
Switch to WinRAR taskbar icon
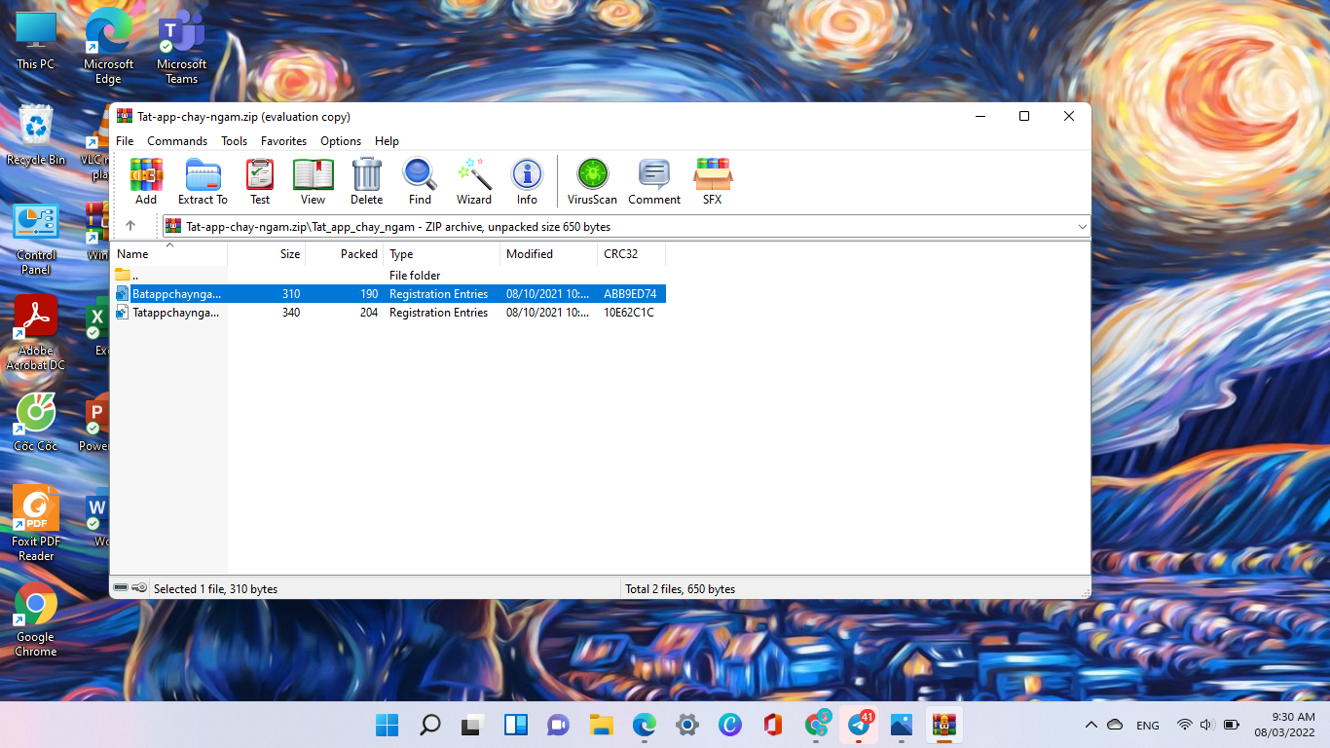point(943,725)
